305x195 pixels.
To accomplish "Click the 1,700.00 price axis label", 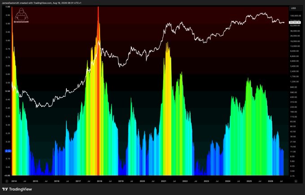I will (295, 76).
